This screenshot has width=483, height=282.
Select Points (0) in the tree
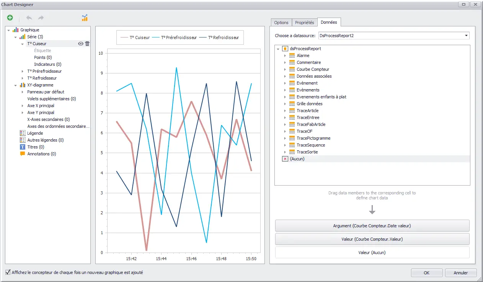click(43, 57)
